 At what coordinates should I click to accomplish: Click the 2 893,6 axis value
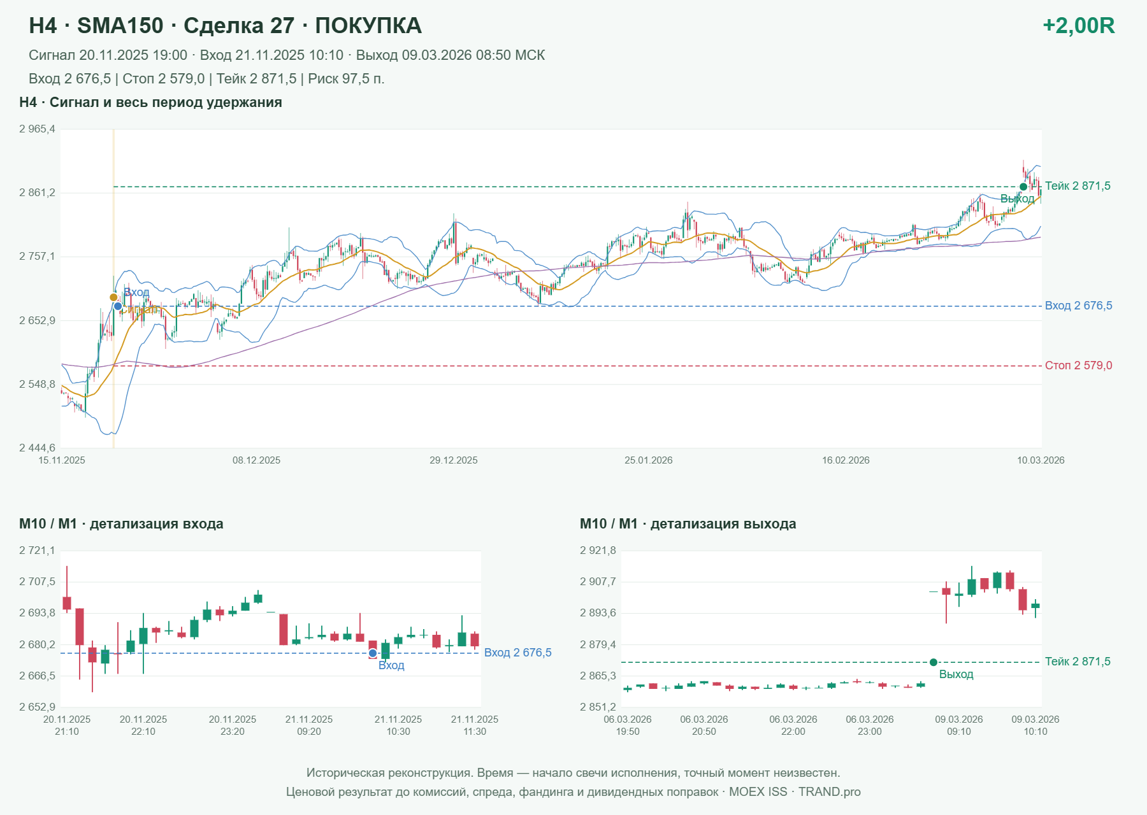pos(598,613)
